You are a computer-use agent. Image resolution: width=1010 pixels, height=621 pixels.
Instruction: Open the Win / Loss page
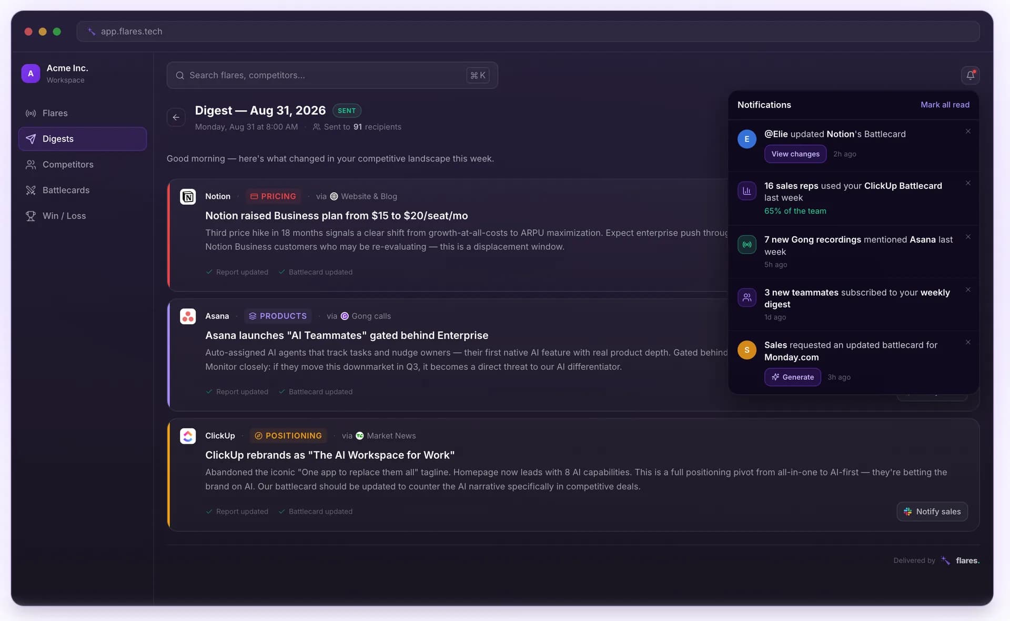point(83,216)
